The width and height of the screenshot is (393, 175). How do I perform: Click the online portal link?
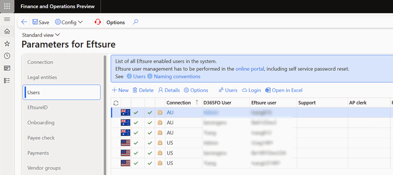pos(251,69)
